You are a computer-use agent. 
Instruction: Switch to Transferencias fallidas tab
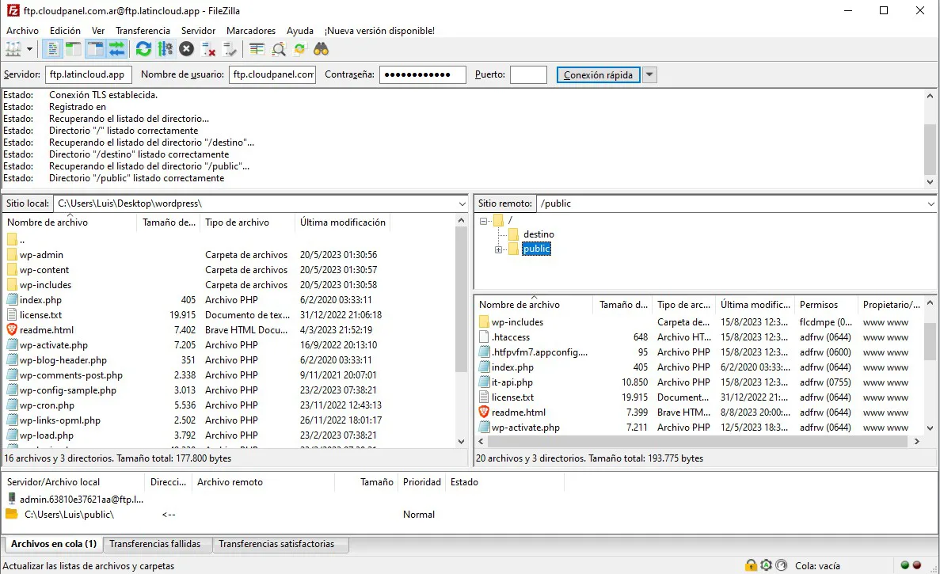pos(155,545)
